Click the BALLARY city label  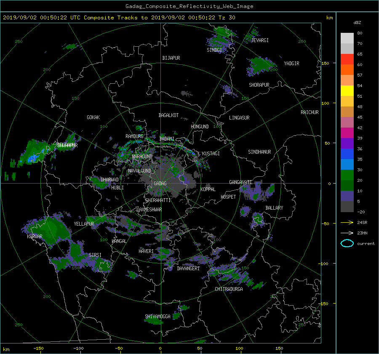pyautogui.click(x=274, y=208)
